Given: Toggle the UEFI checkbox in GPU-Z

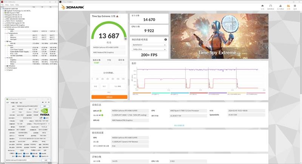Looking at the screenshot, I should click(45, 118).
